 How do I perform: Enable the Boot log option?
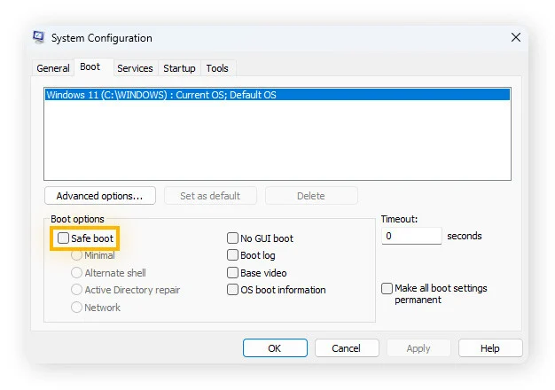click(x=233, y=255)
